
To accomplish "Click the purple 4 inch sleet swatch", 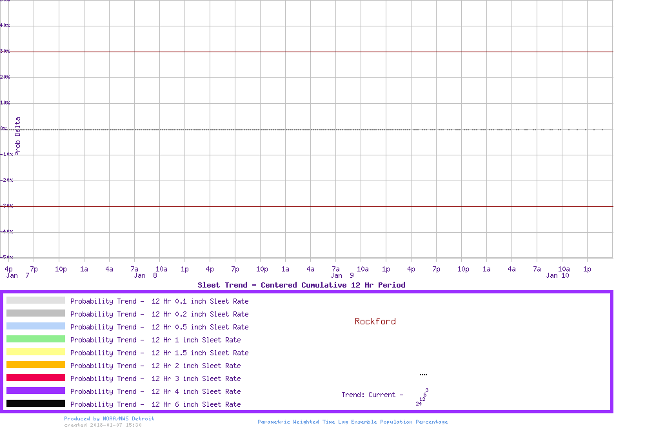I will 35,391.
